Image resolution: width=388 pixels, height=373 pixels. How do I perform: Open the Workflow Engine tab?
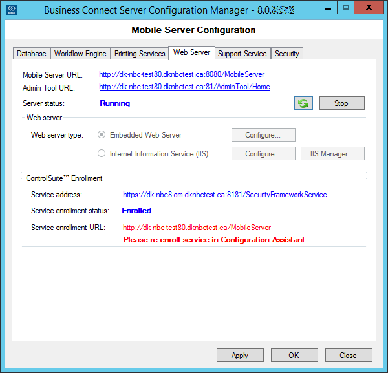81,54
